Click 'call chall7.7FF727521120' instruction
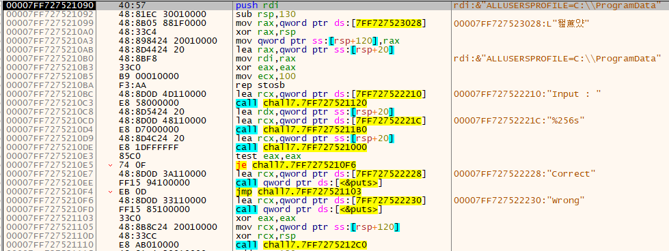The height and width of the screenshot is (251, 669). click(x=301, y=104)
